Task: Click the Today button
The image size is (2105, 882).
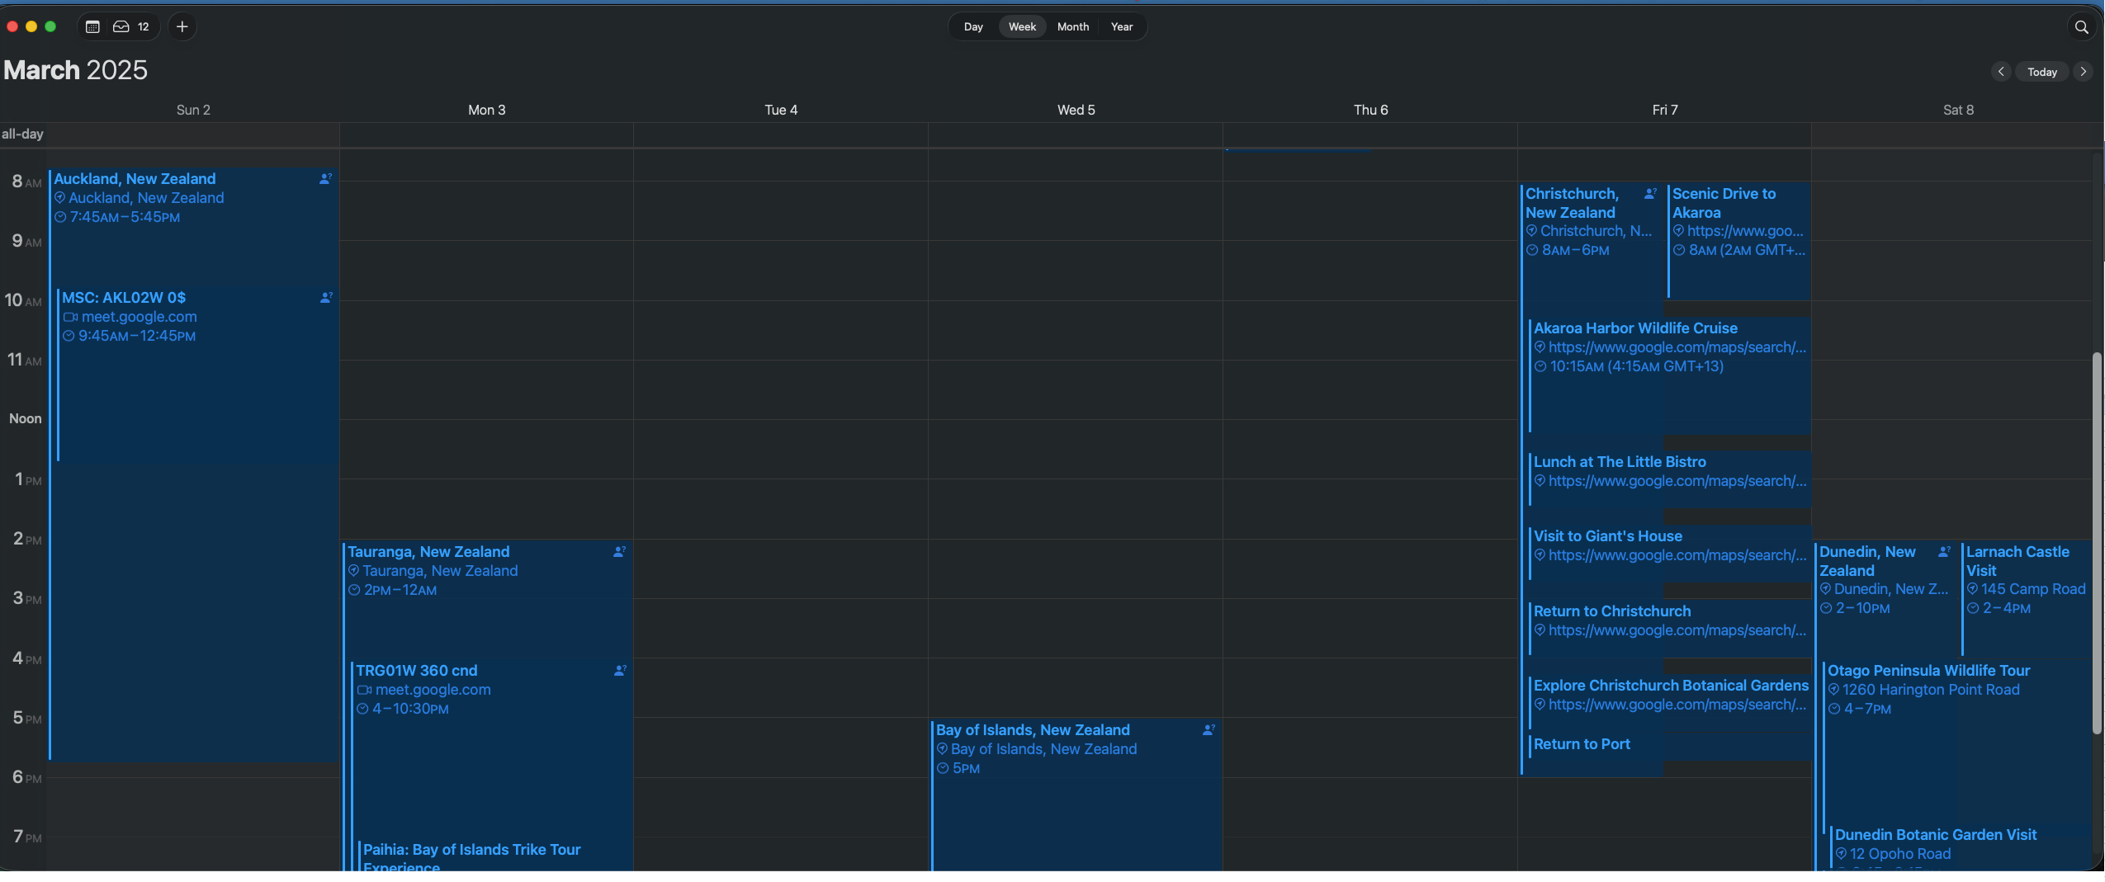Action: pos(2041,72)
